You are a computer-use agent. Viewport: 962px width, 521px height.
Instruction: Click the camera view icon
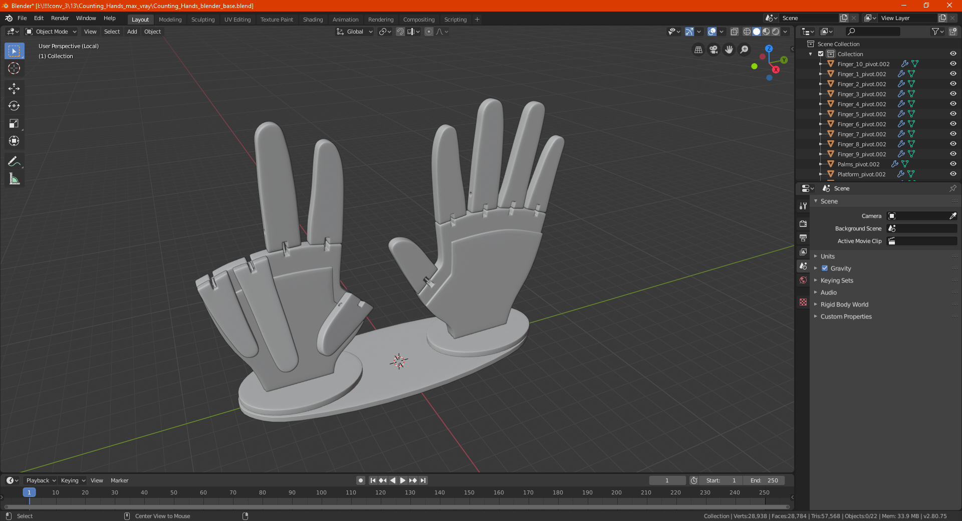[x=713, y=50]
